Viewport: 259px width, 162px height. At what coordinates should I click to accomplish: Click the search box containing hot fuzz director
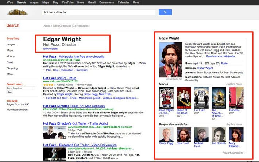pyautogui.click(x=98, y=12)
